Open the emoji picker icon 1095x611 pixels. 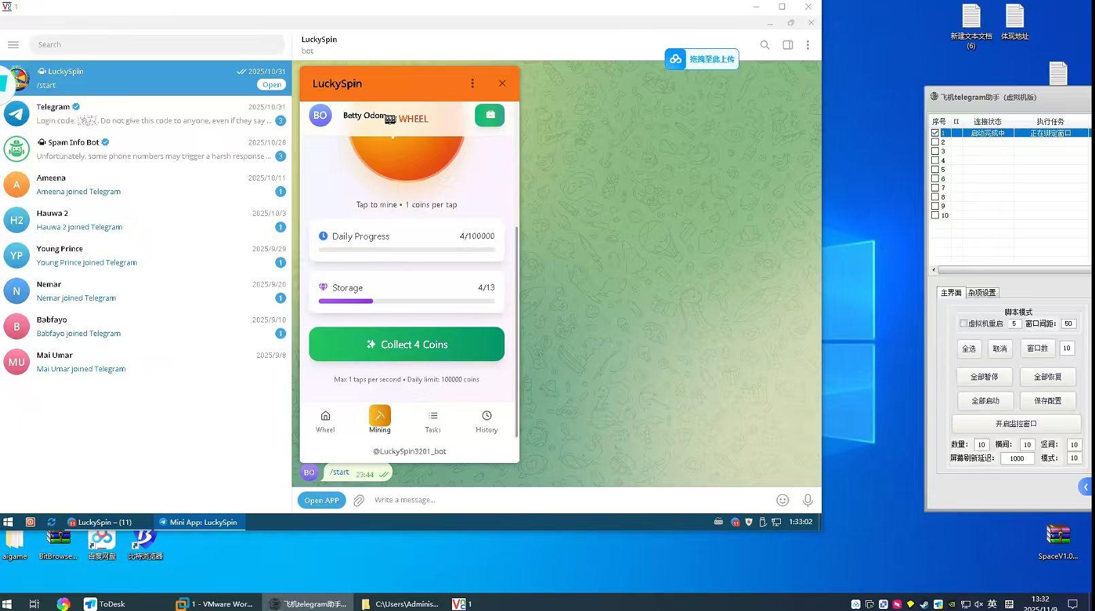click(782, 500)
